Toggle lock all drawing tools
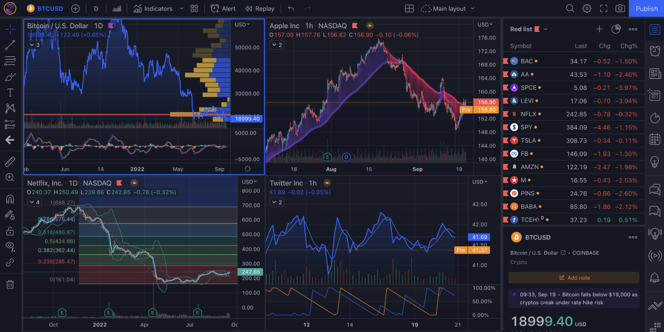The width and height of the screenshot is (664, 332). [10, 231]
